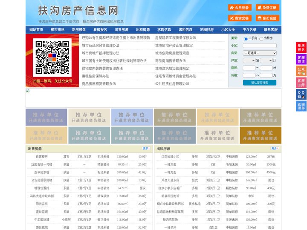Open the 阳光花苑 sale listing
This screenshot has width=307, height=230.
point(42,204)
